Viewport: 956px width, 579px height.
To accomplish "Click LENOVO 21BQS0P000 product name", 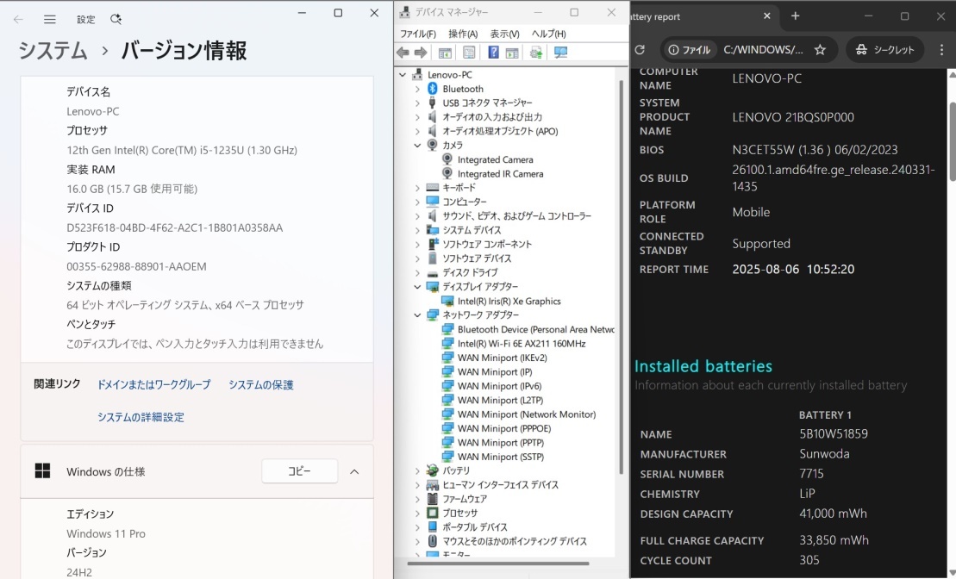I will click(x=792, y=117).
